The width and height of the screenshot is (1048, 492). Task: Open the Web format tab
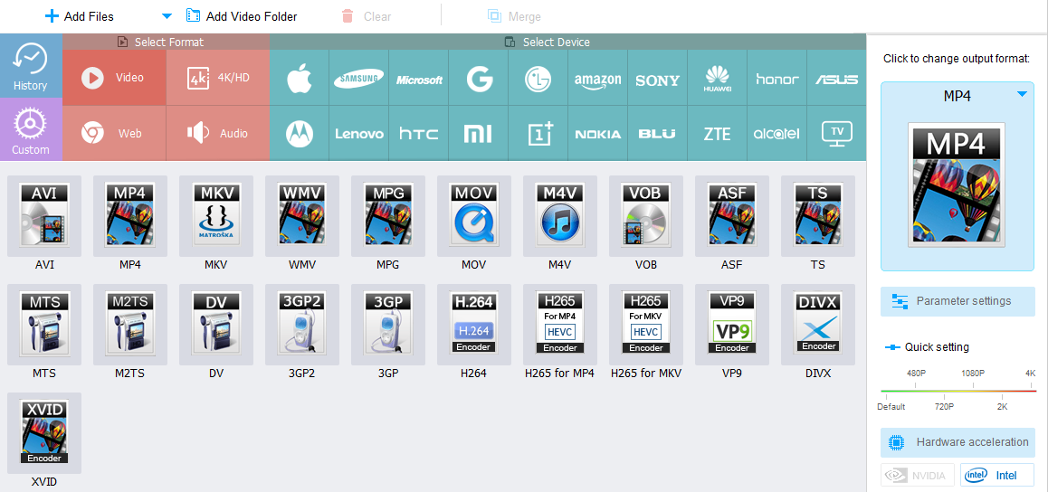click(114, 134)
